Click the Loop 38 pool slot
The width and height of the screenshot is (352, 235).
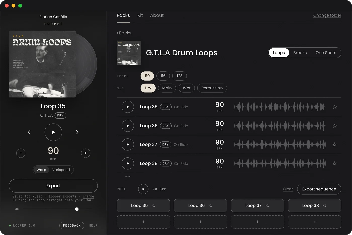click(315, 206)
